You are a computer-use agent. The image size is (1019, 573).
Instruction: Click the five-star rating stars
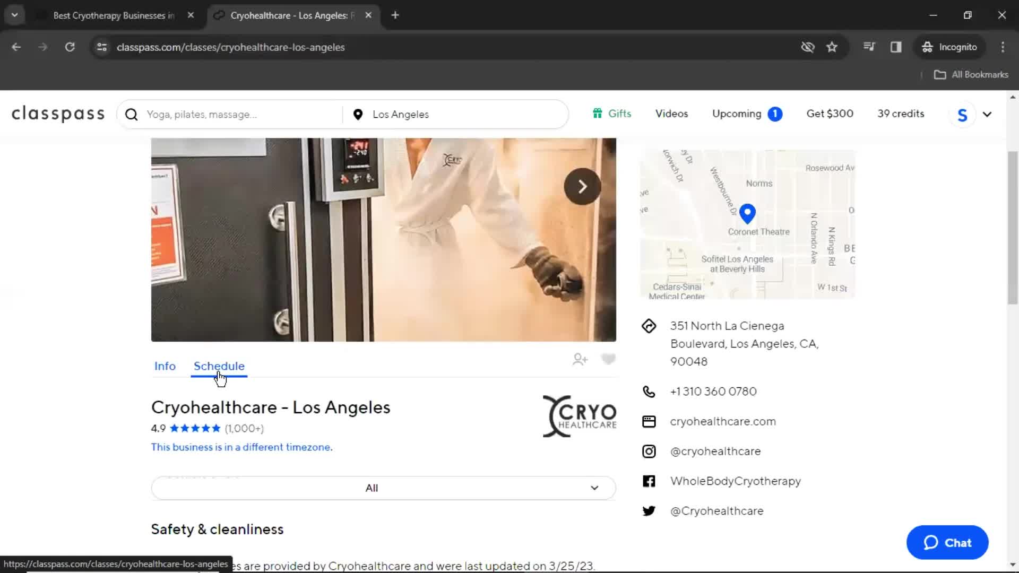tap(195, 429)
